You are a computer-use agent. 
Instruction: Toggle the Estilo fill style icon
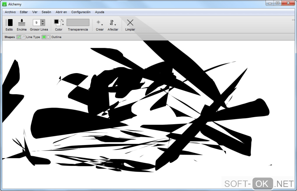[9, 22]
